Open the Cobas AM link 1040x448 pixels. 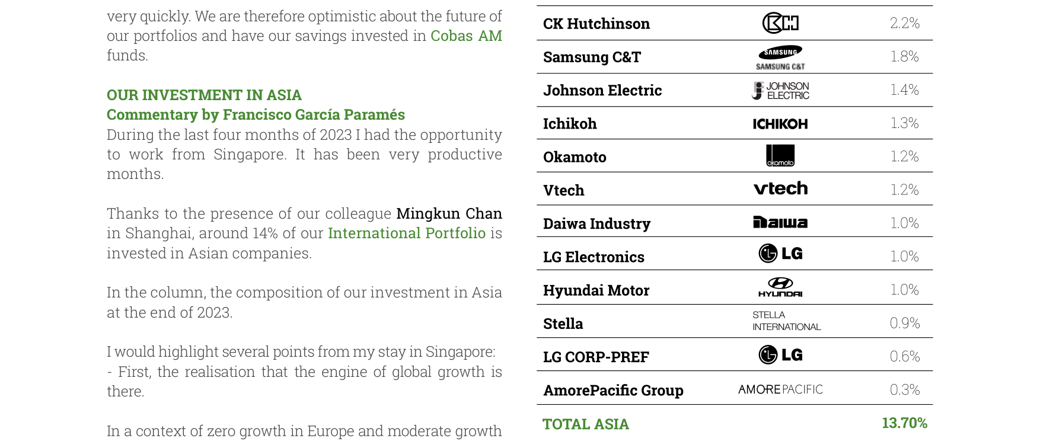click(x=466, y=36)
